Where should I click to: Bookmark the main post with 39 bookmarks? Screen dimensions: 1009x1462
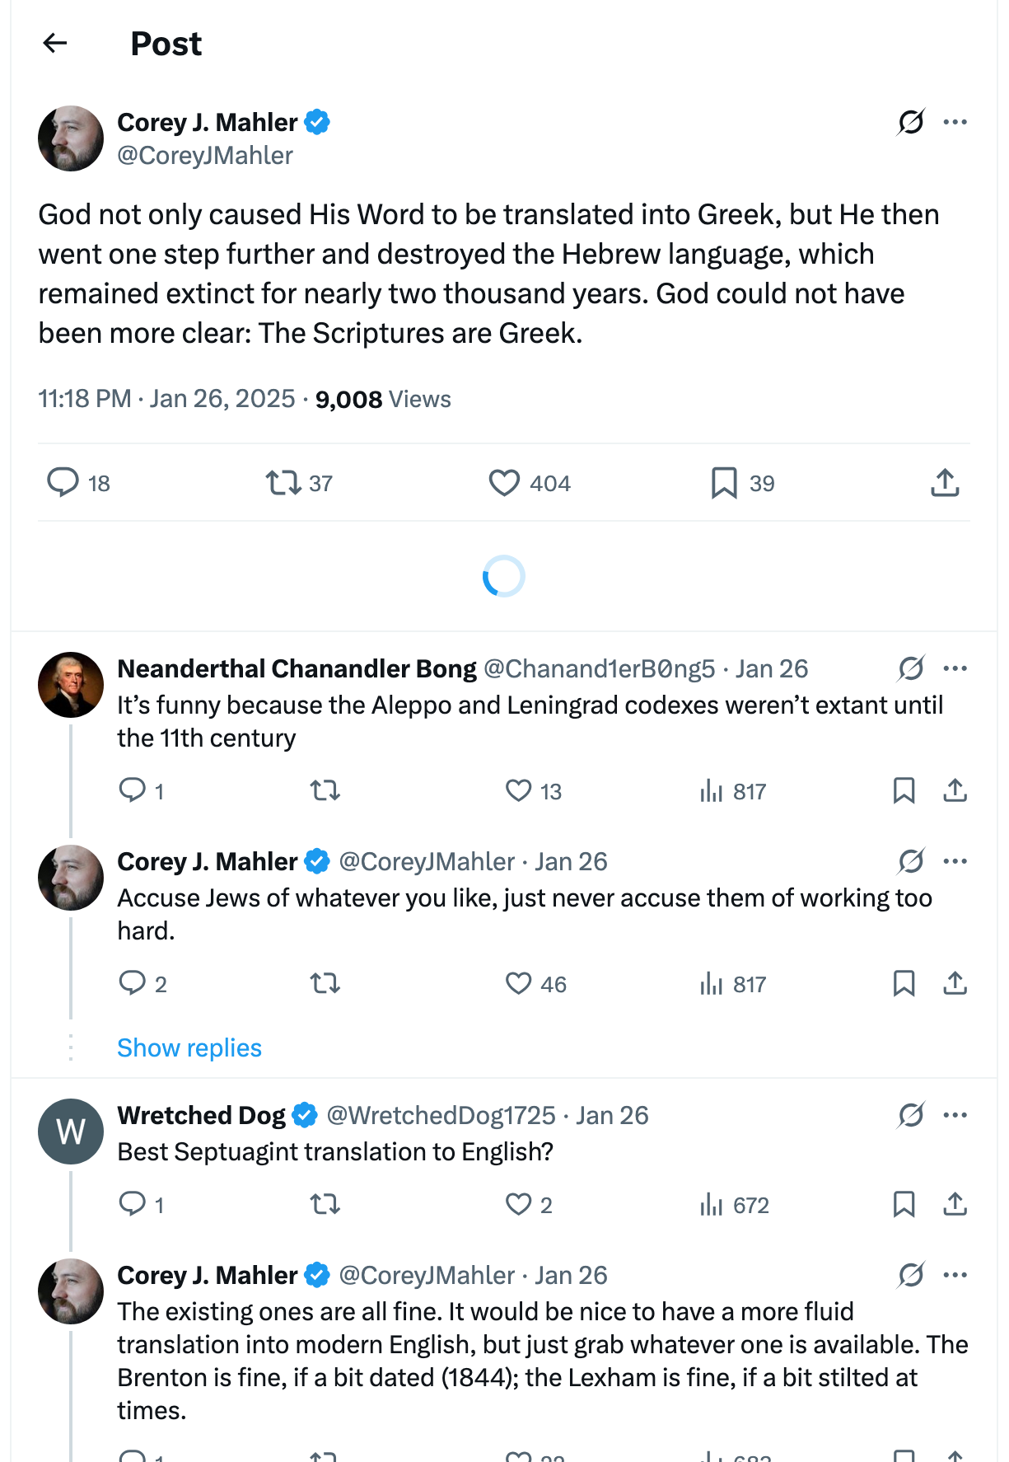pos(724,482)
